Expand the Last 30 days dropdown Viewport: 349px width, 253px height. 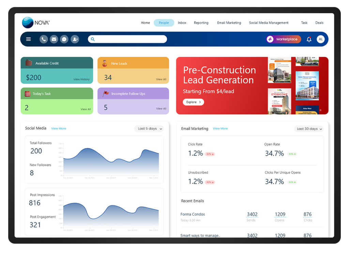tap(309, 129)
